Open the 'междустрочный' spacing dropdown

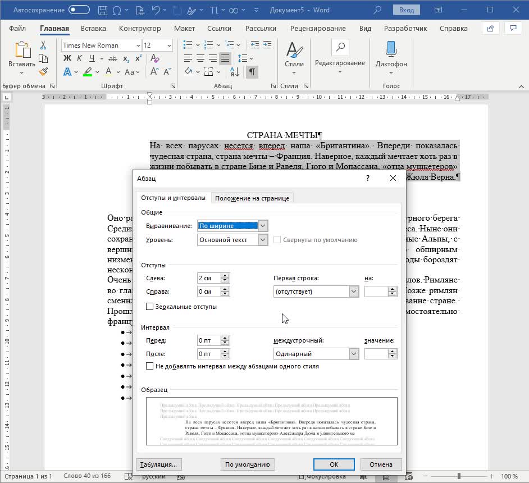(x=354, y=354)
